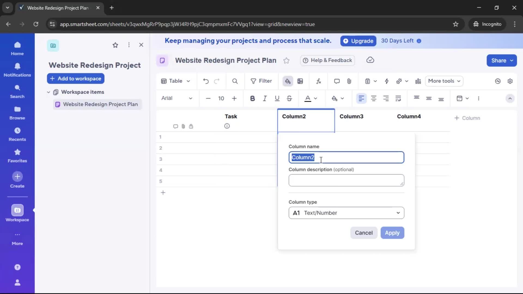Attach a file with the paperclip icon
The image size is (523, 294).
(x=349, y=81)
